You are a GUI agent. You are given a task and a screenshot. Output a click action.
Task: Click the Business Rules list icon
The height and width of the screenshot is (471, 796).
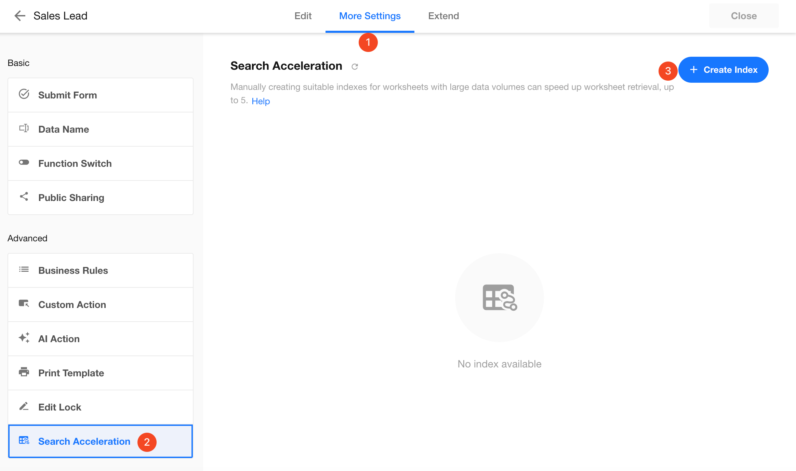pyautogui.click(x=24, y=269)
